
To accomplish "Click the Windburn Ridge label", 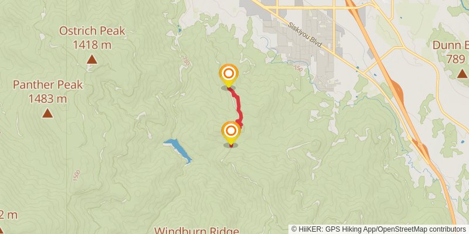I will (x=196, y=230).
